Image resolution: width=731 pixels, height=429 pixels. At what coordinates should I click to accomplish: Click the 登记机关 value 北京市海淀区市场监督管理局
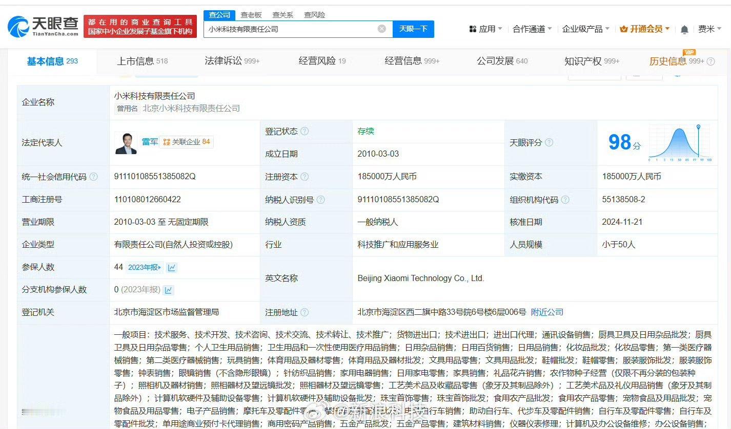(167, 312)
